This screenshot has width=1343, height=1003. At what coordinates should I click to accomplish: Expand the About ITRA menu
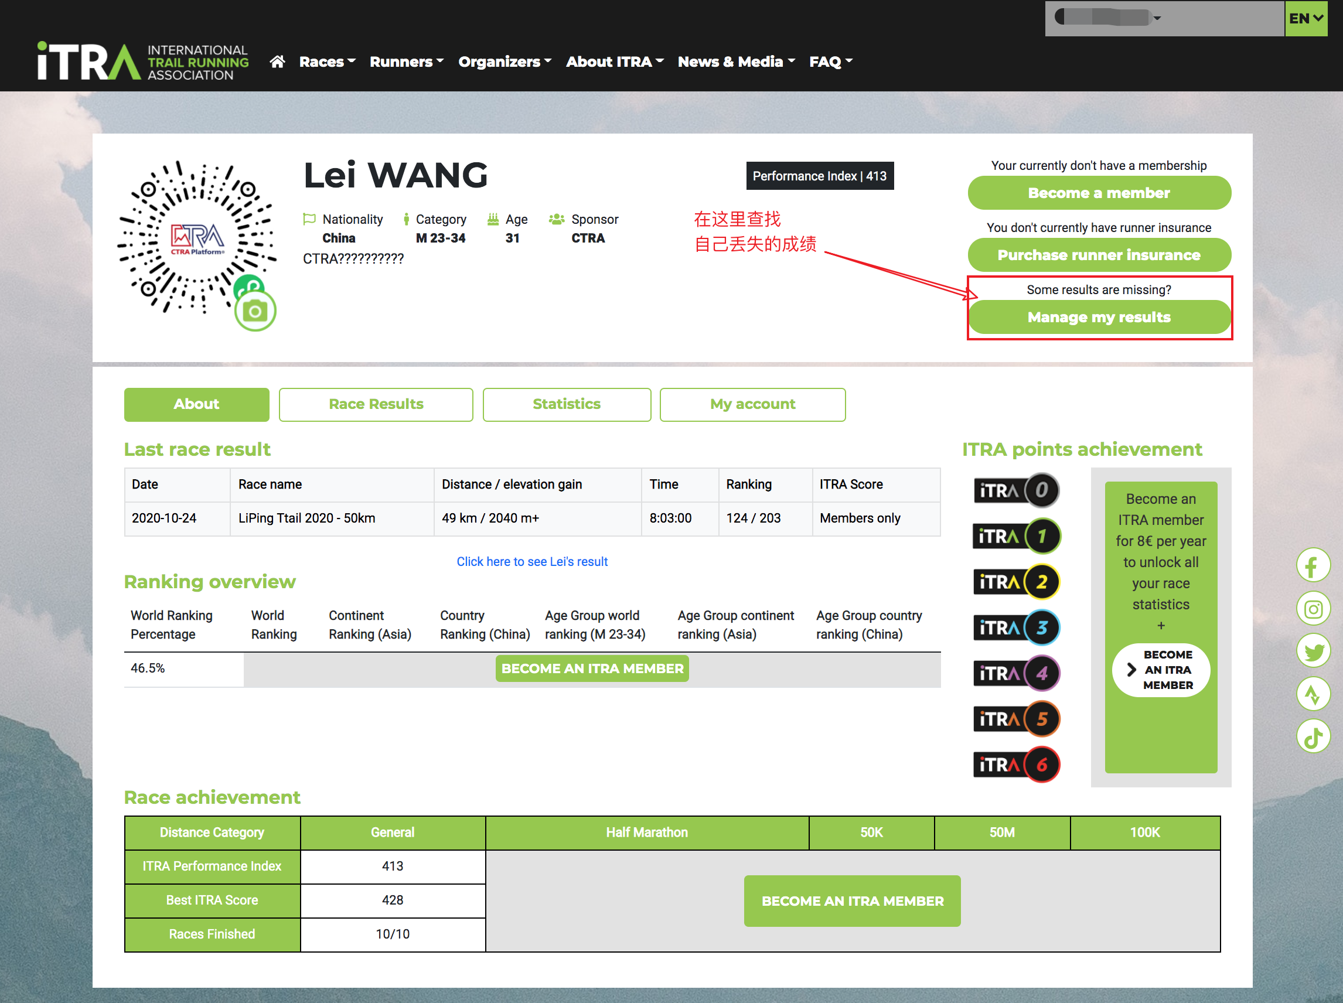click(x=615, y=62)
